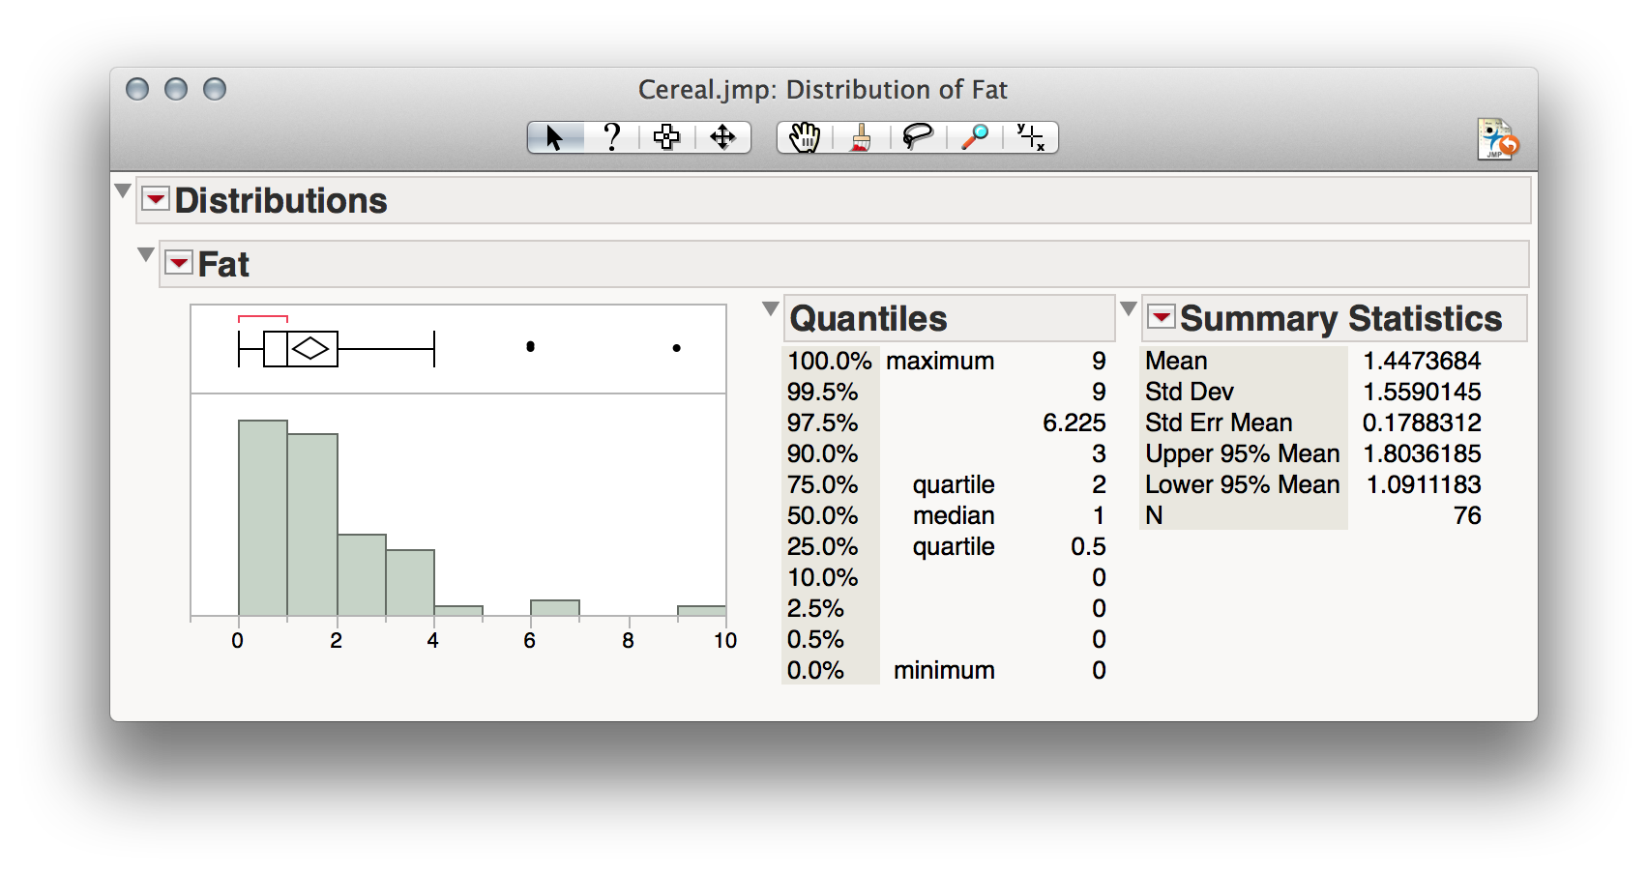Select the arrow cursor tool
Image resolution: width=1648 pixels, height=874 pixels.
[x=554, y=137]
